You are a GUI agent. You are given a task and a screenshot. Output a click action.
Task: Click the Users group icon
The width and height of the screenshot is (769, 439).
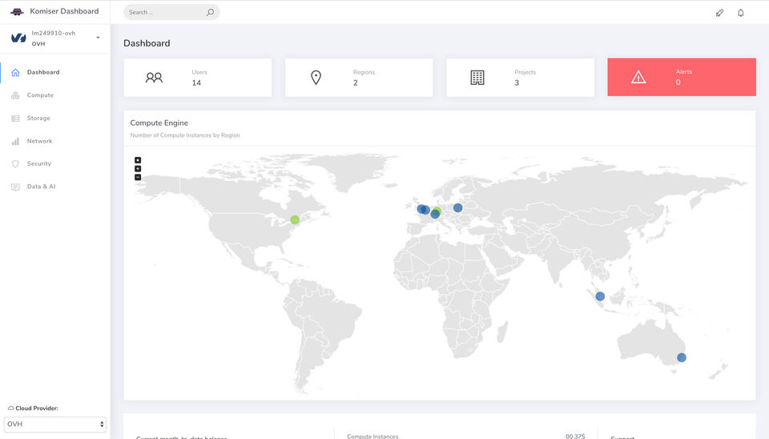(x=154, y=78)
